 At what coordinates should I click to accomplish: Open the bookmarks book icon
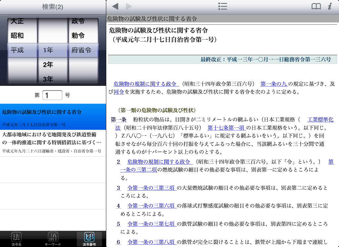point(316,7)
